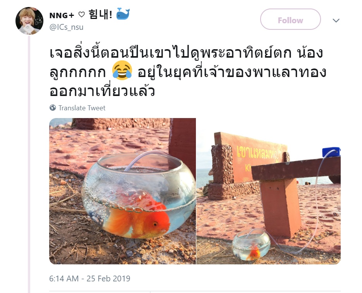Click the 6:14 AM - 25 Feb 2019 timestamp

(x=89, y=278)
